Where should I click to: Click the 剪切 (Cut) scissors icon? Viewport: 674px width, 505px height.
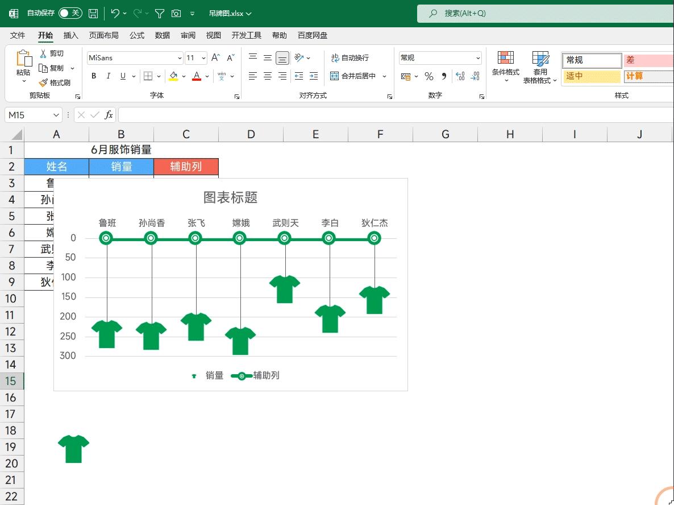[x=56, y=53]
